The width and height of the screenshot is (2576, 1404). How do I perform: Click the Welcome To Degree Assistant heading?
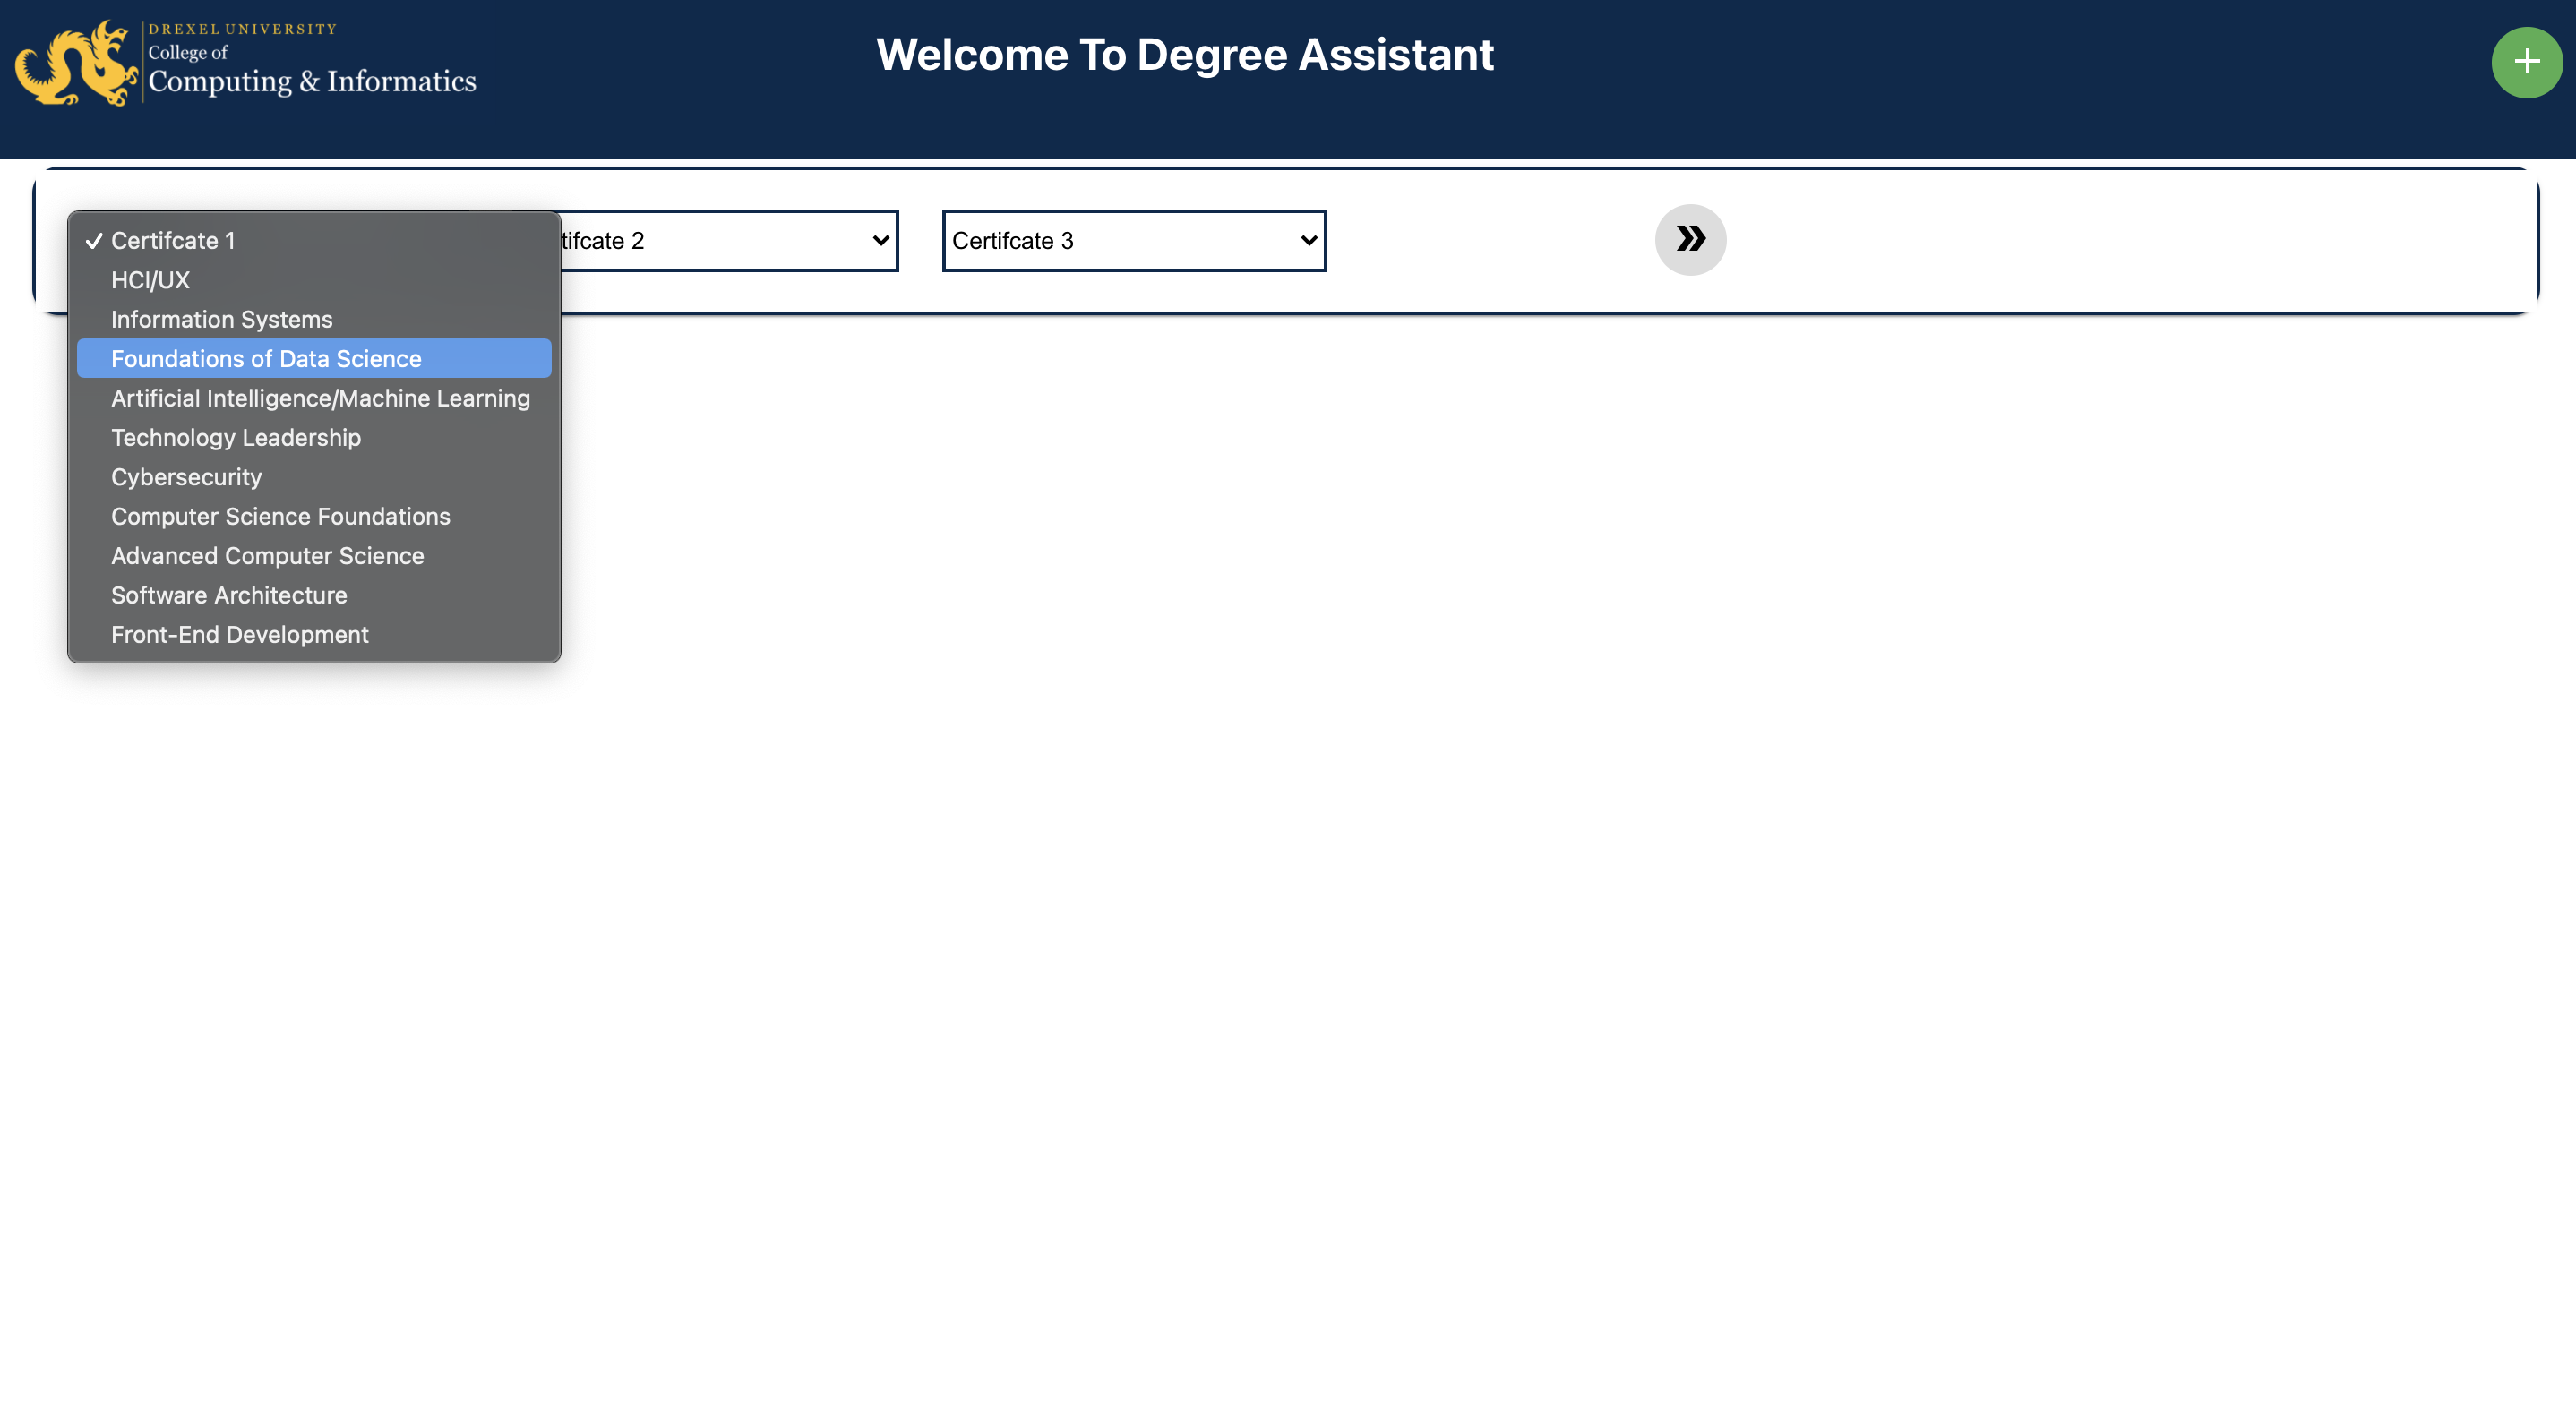1185,55
